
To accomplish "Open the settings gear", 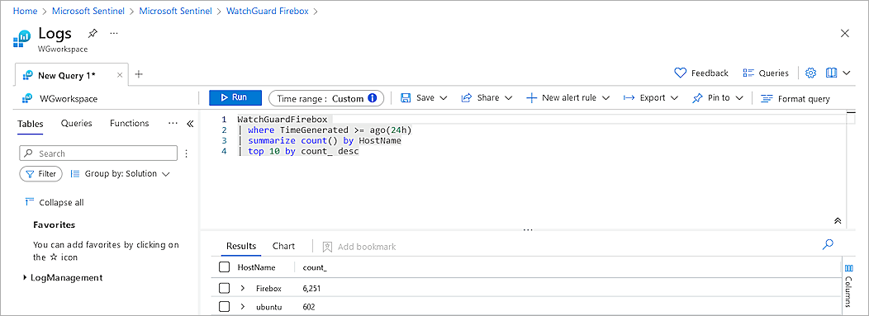I will pyautogui.click(x=811, y=73).
